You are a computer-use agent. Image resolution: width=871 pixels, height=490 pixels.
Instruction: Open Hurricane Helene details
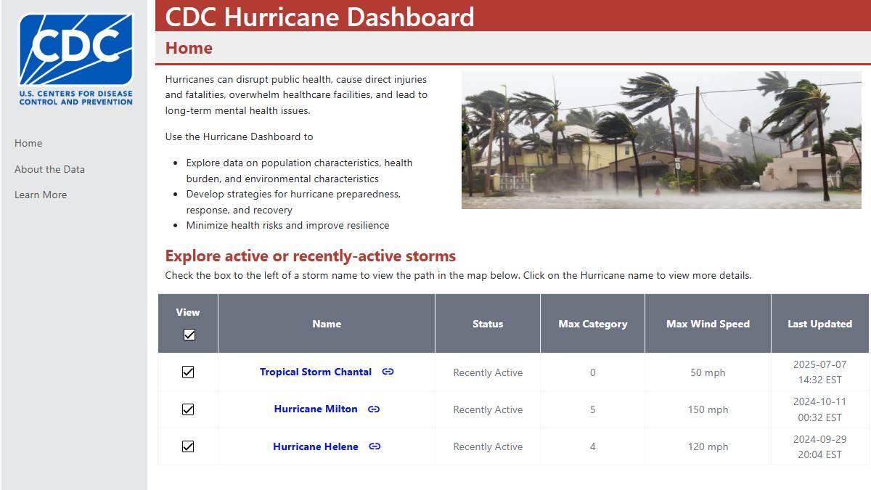coord(316,446)
